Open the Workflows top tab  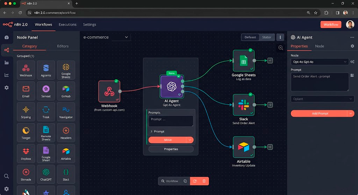pyautogui.click(x=43, y=24)
